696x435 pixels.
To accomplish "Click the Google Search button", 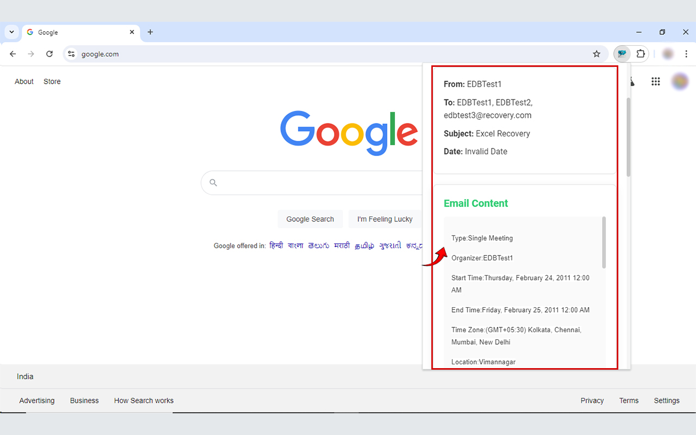I will point(310,219).
